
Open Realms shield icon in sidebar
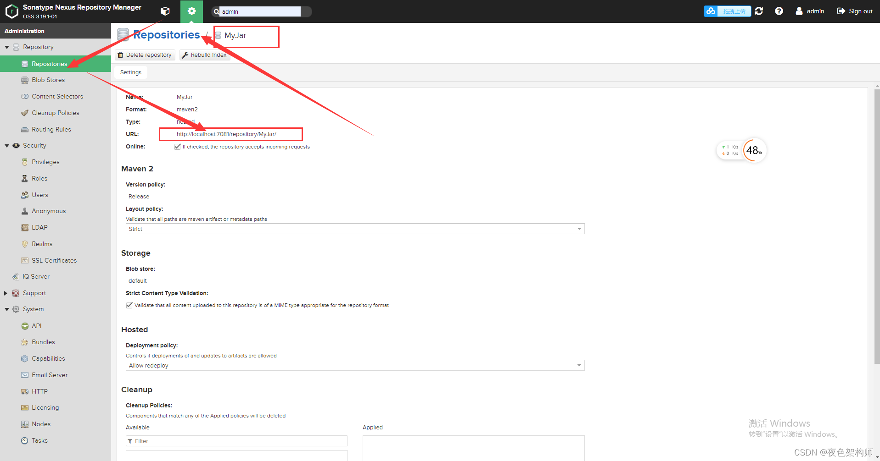pos(25,244)
